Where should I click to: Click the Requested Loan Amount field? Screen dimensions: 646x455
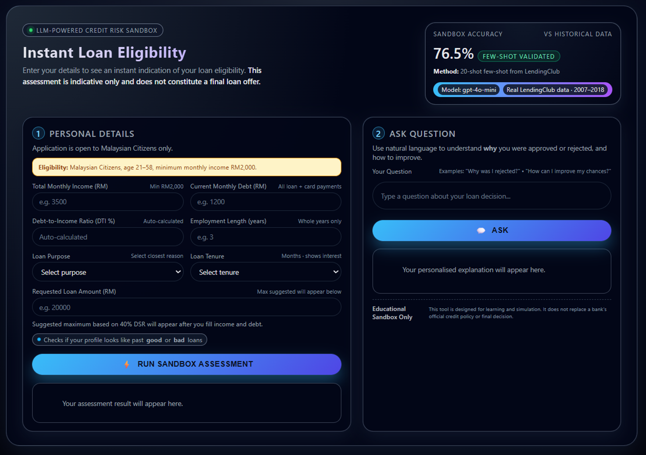tap(187, 307)
